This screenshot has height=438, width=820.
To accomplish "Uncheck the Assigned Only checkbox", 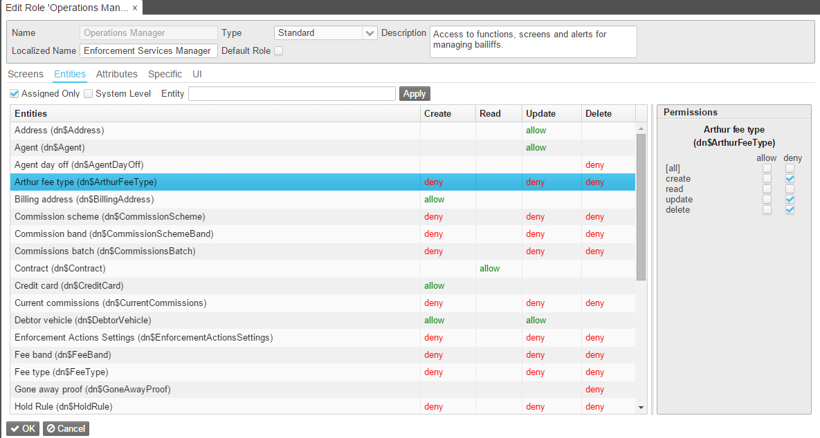I will [14, 94].
